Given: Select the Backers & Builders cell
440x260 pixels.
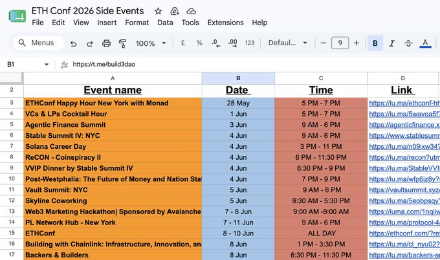Looking at the screenshot, I should pos(113,255).
